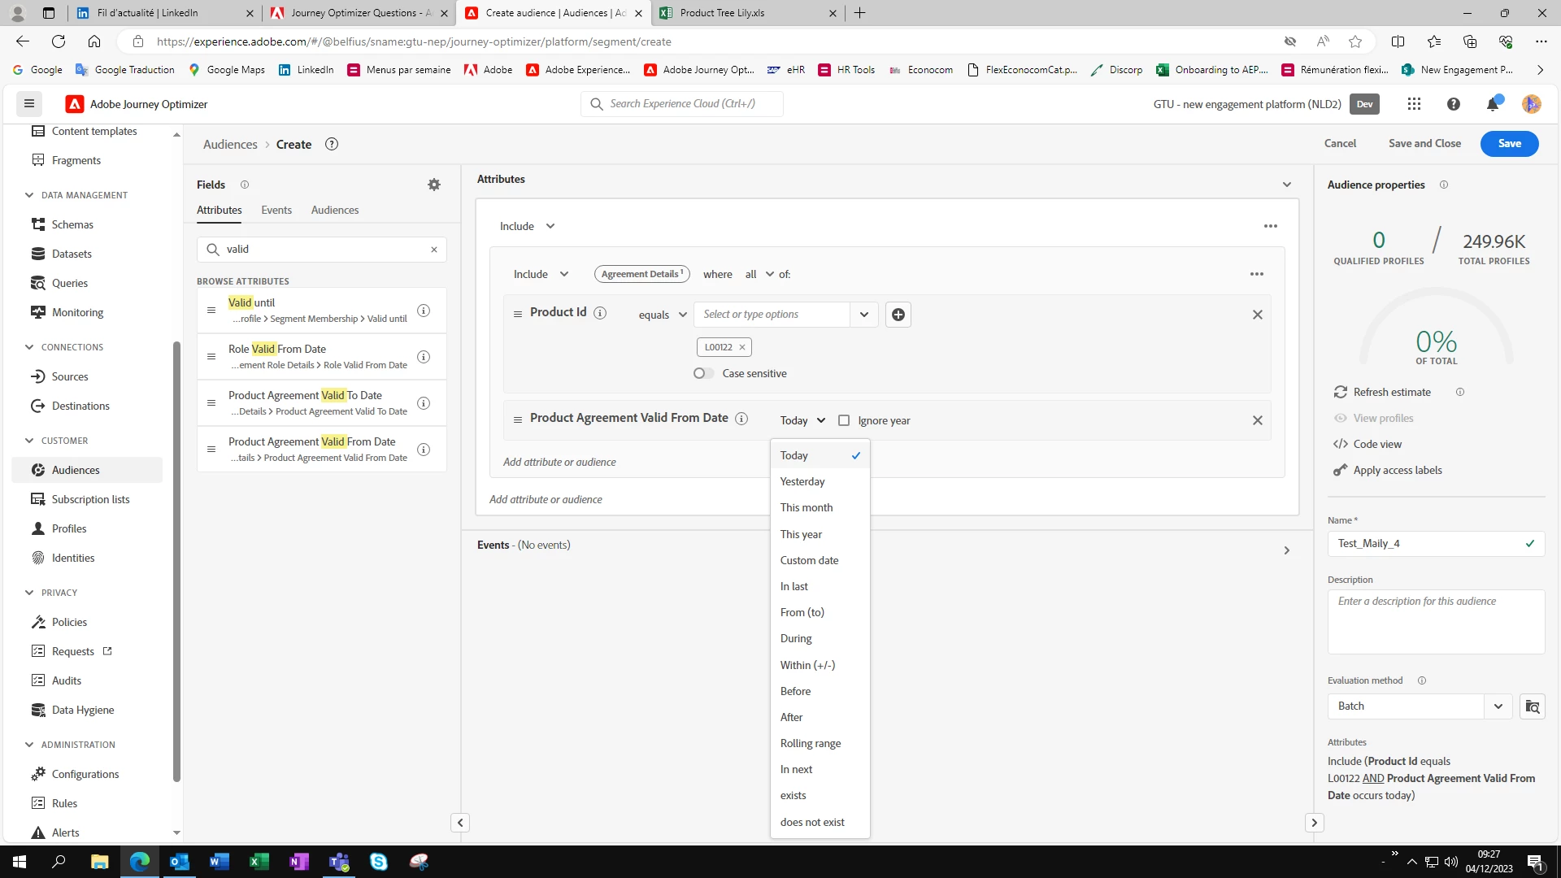
Task: Expand the Events section
Action: click(x=1286, y=550)
